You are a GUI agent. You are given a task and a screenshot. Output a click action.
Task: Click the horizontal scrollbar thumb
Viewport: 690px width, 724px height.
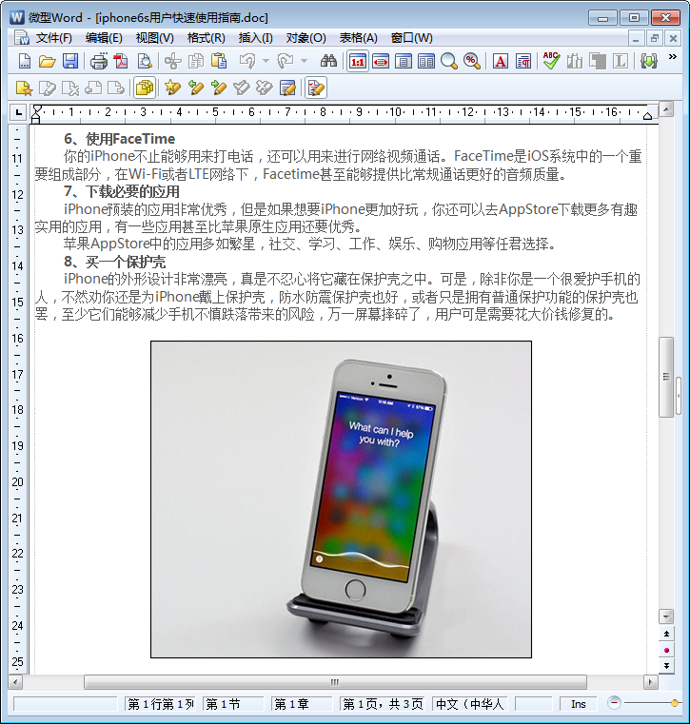tap(335, 682)
